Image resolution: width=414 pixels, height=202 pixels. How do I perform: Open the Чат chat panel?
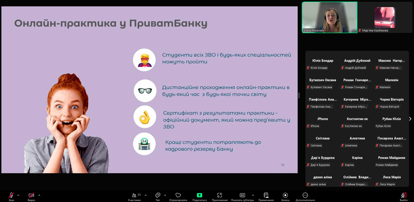(158, 195)
